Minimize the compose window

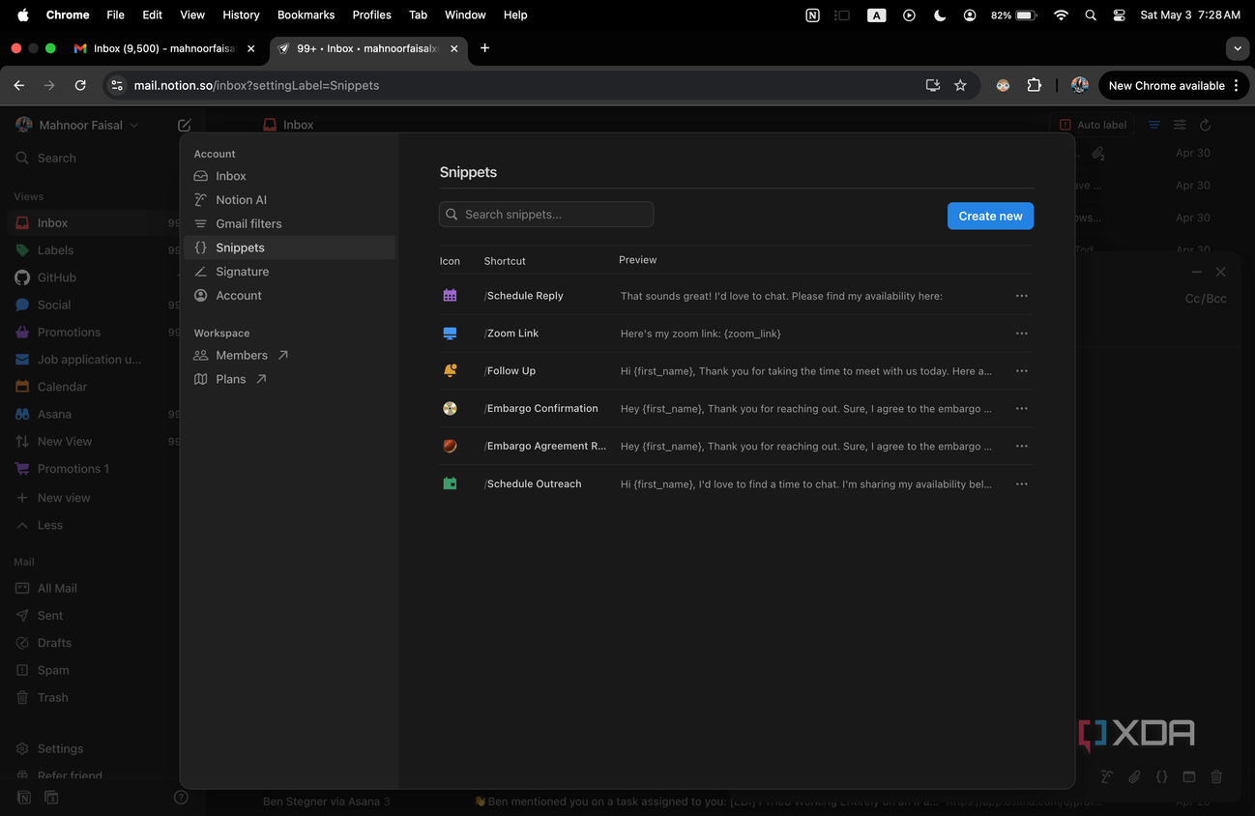(1197, 273)
